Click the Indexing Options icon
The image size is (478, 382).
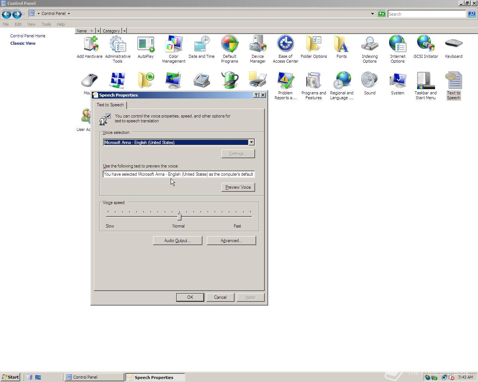370,49
